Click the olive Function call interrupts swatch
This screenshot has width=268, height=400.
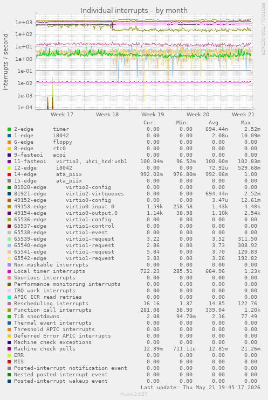tap(9, 310)
